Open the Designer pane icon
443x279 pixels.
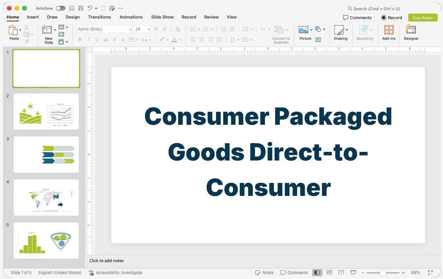pos(411,29)
